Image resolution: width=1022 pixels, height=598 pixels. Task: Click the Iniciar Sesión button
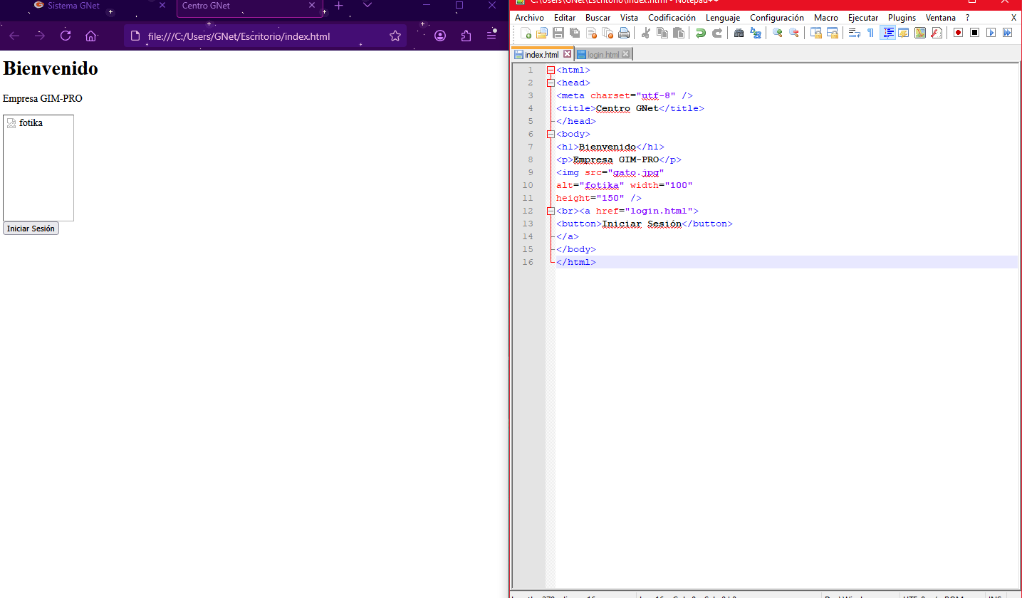[x=31, y=229]
